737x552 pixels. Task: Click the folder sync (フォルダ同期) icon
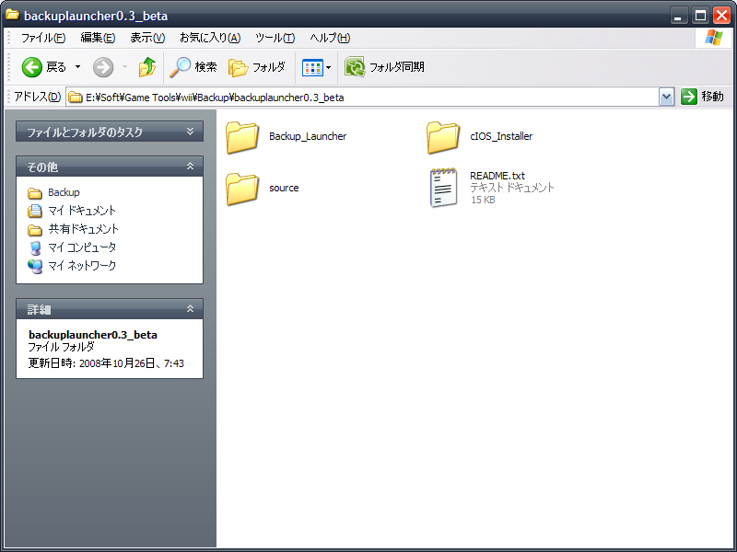(355, 67)
